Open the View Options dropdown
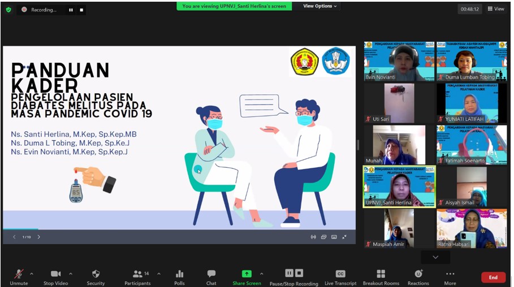Image resolution: width=514 pixels, height=287 pixels. pyautogui.click(x=319, y=6)
